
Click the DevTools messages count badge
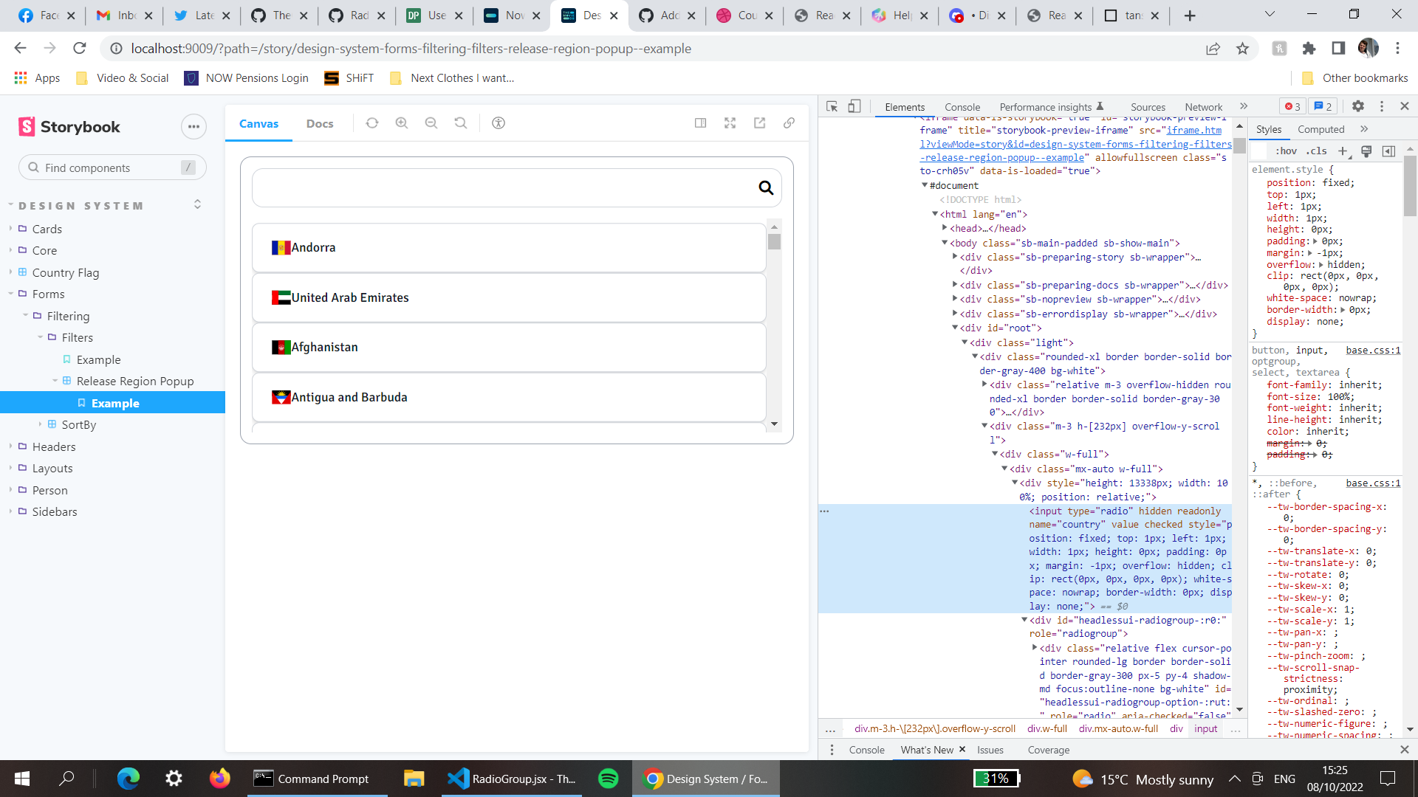(x=1323, y=107)
